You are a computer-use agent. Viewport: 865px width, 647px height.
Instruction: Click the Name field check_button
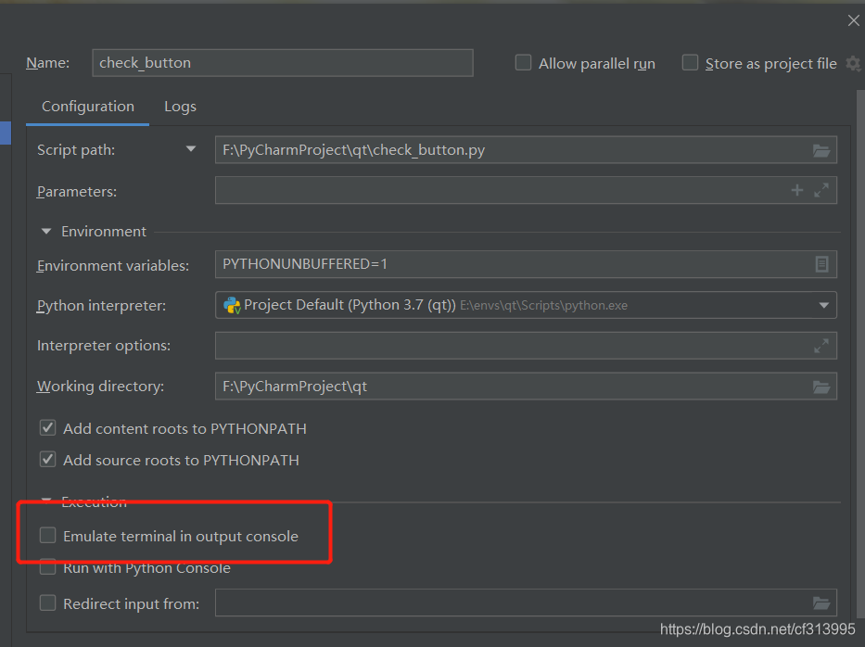(283, 63)
